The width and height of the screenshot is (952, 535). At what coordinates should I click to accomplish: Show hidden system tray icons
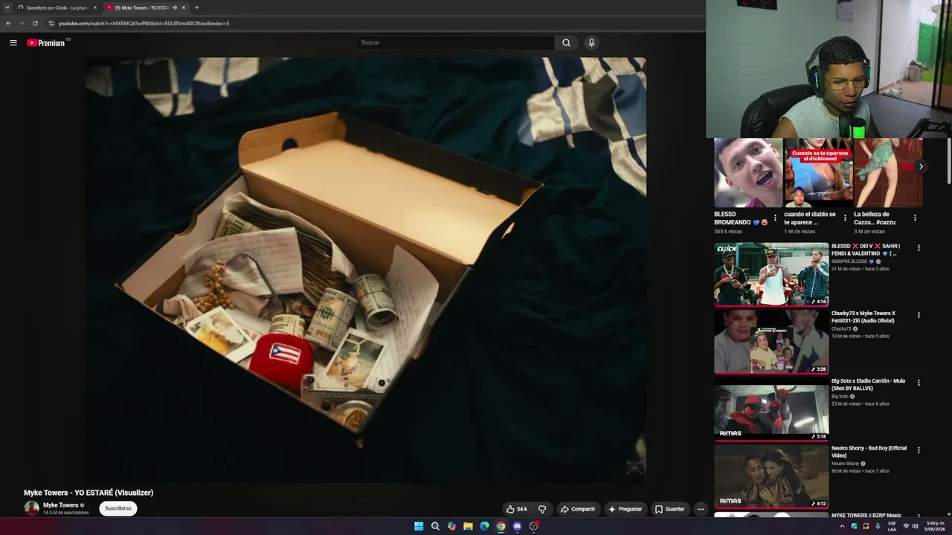(842, 526)
